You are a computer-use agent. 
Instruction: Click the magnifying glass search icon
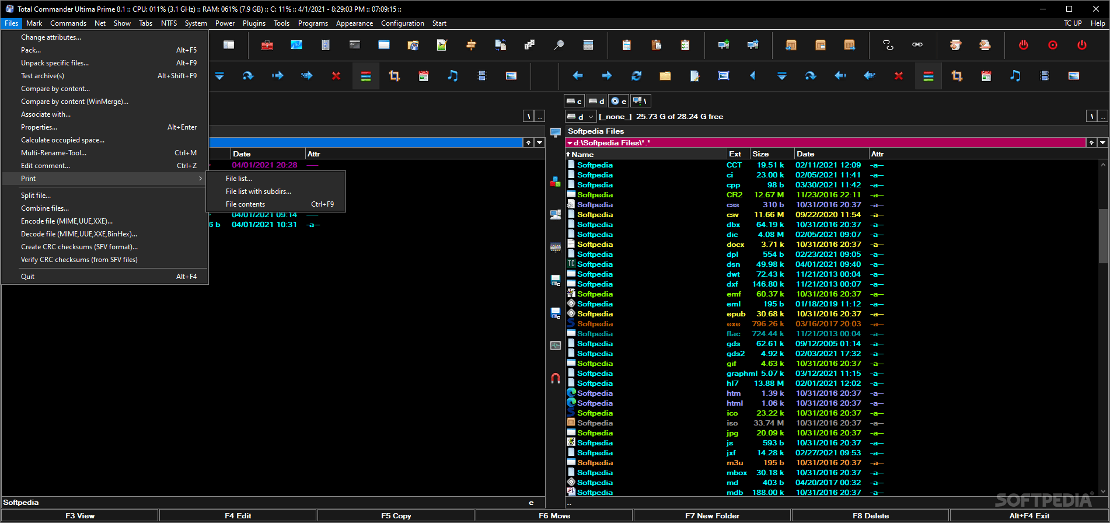click(x=559, y=45)
